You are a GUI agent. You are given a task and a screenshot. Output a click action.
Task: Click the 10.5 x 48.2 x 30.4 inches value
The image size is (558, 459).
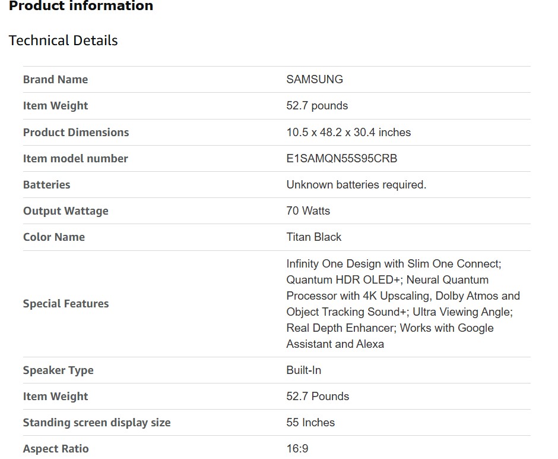coord(348,133)
